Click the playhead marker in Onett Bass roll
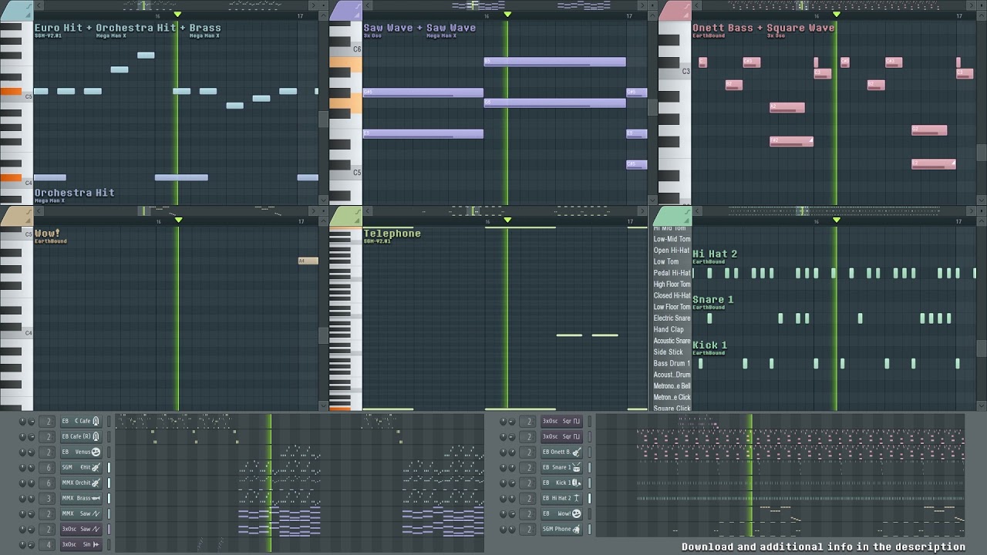This screenshot has width=987, height=555. click(x=837, y=15)
